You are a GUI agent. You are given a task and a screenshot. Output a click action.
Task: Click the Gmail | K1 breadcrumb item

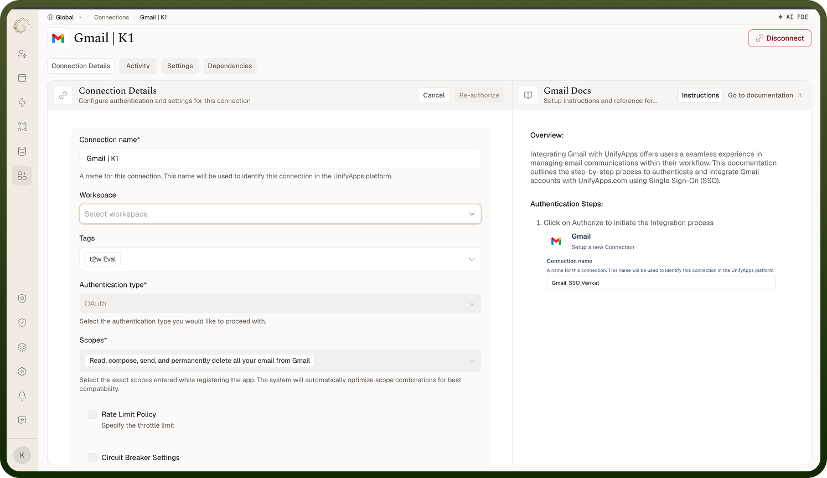[x=153, y=17]
